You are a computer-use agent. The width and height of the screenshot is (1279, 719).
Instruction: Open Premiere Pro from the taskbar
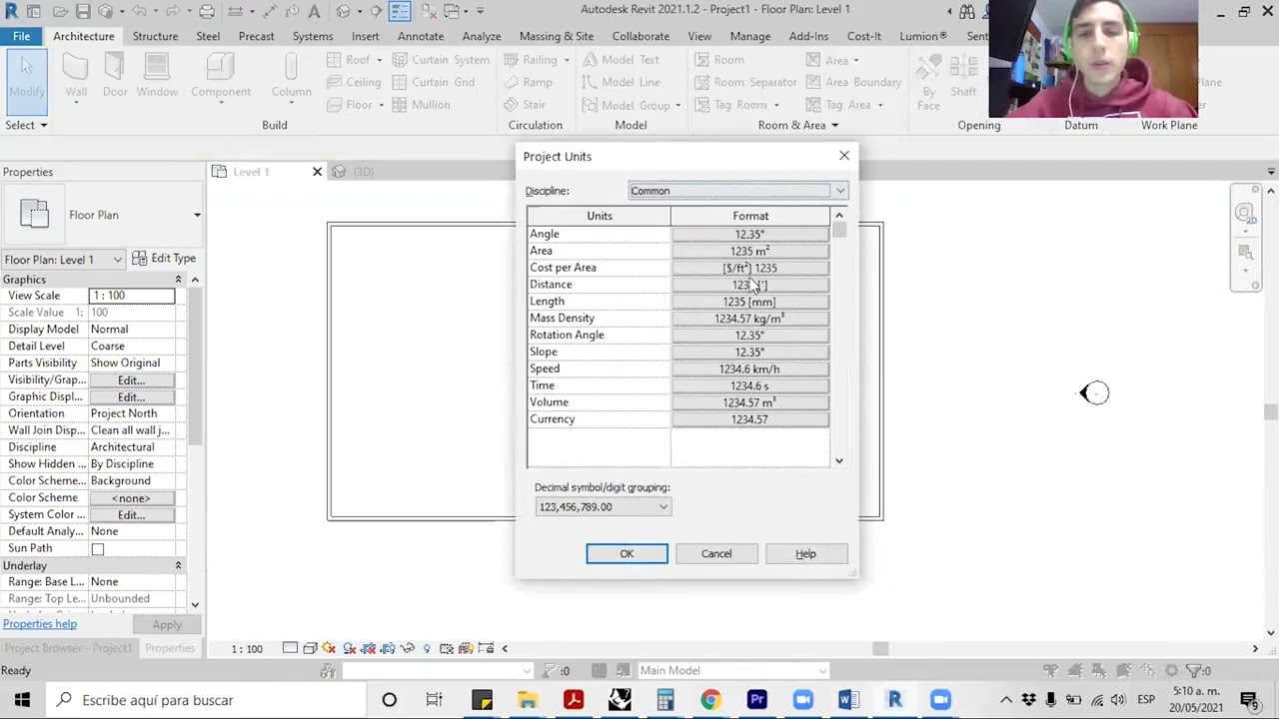click(x=756, y=700)
